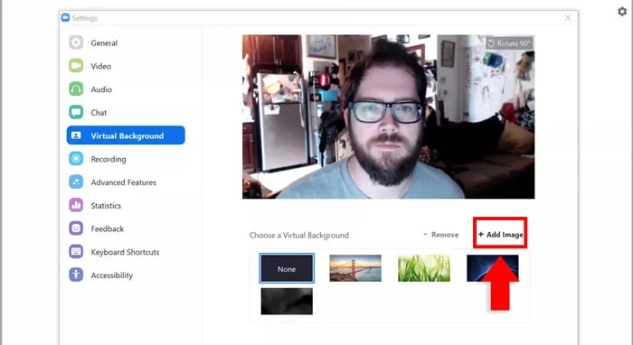This screenshot has width=633, height=345.
Task: Click the Keyboard Shortcuts label
Action: 125,252
